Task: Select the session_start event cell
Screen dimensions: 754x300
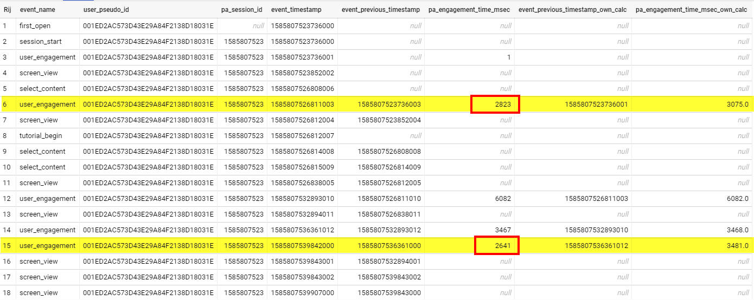Action: click(41, 42)
